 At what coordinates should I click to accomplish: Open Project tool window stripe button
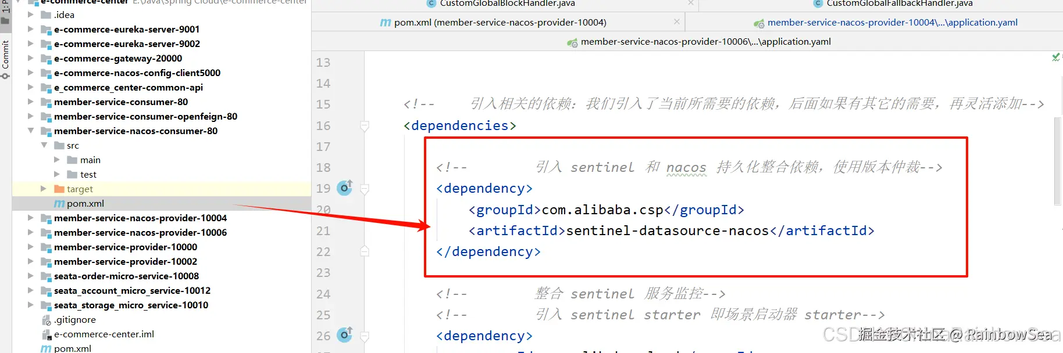5,12
